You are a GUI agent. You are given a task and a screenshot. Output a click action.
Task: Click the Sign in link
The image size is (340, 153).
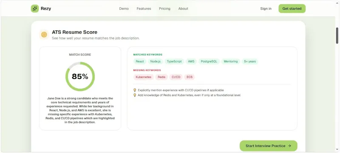(x=266, y=8)
